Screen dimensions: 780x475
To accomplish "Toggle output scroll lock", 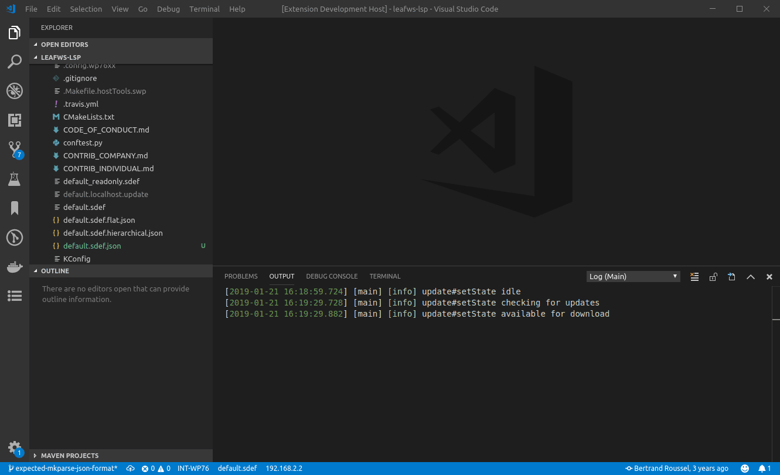I will pos(713,277).
